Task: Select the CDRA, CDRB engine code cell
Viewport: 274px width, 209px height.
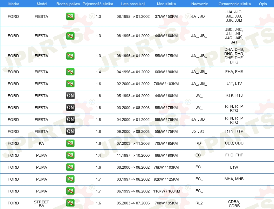Action: pyautogui.click(x=234, y=204)
